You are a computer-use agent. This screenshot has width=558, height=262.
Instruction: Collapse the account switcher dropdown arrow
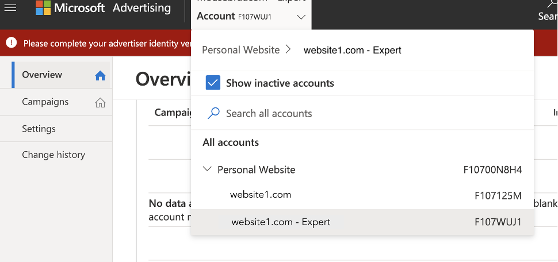[x=301, y=17]
